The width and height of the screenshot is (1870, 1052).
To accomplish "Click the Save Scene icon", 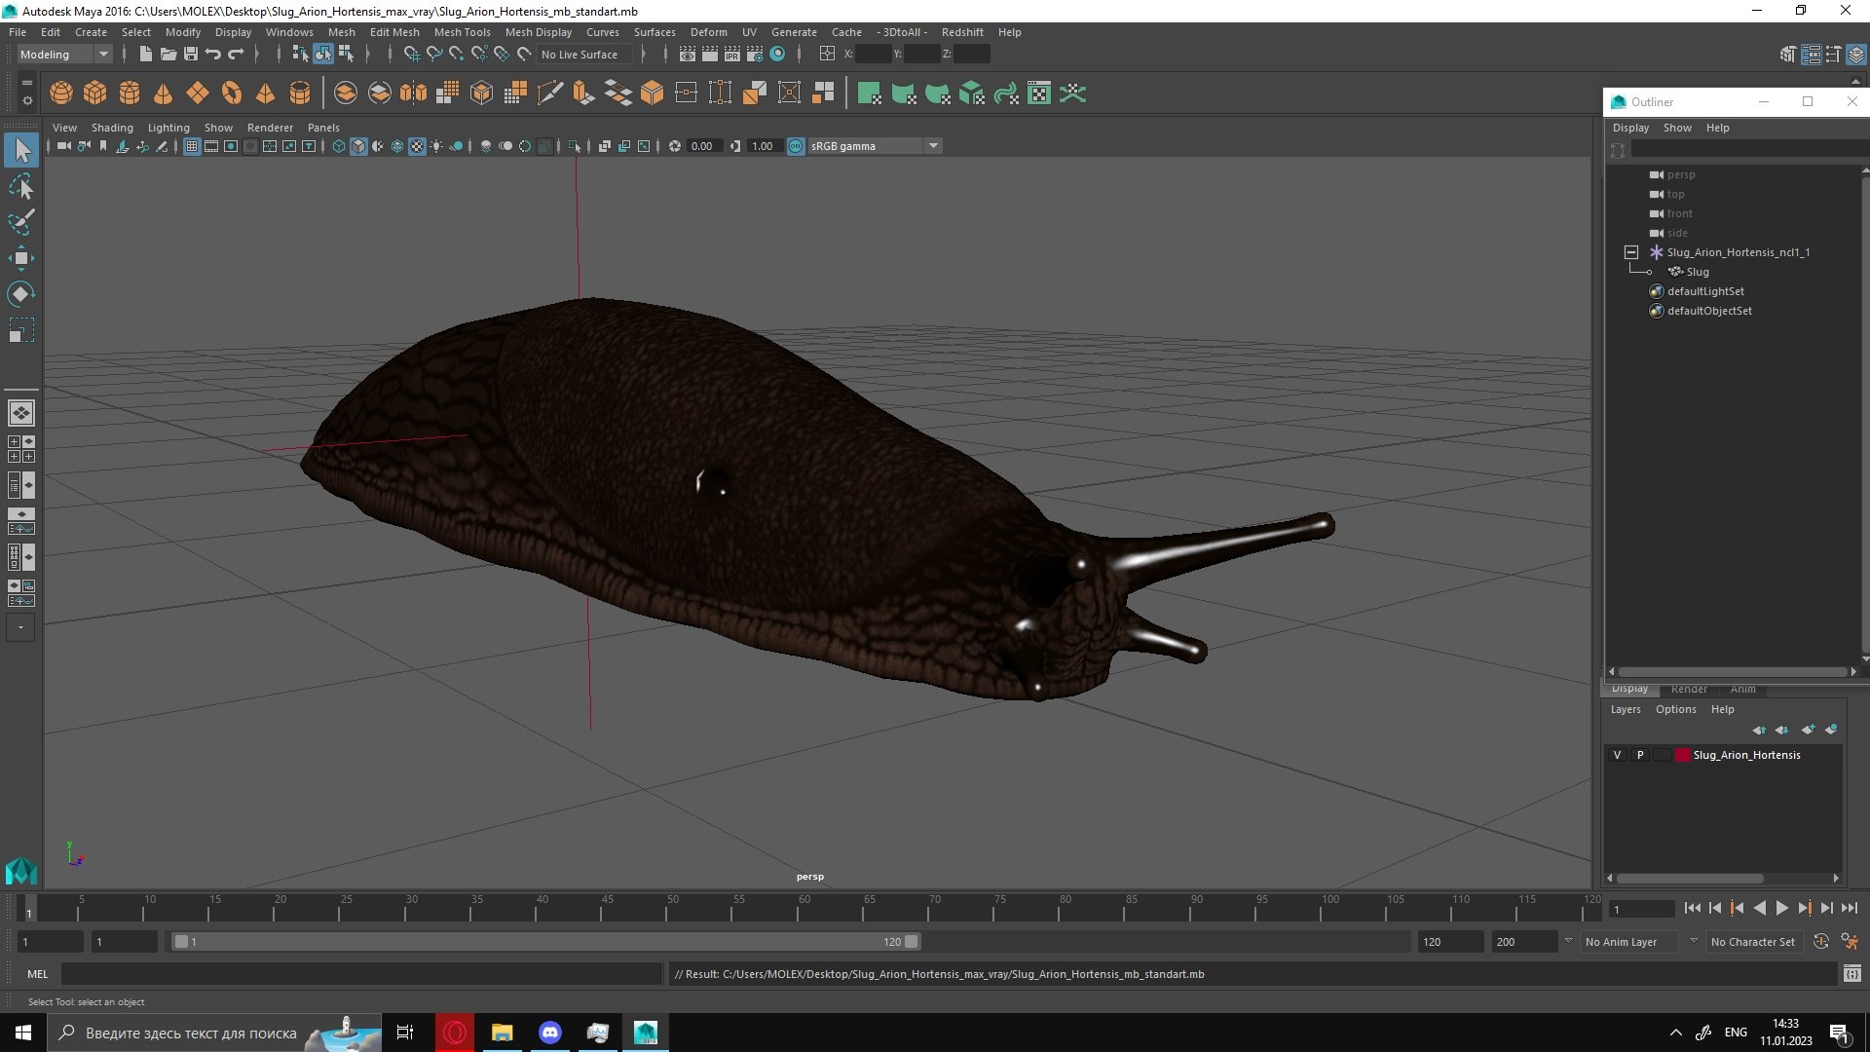I will (191, 55).
